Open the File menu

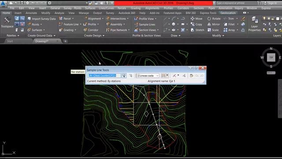point(12,8)
